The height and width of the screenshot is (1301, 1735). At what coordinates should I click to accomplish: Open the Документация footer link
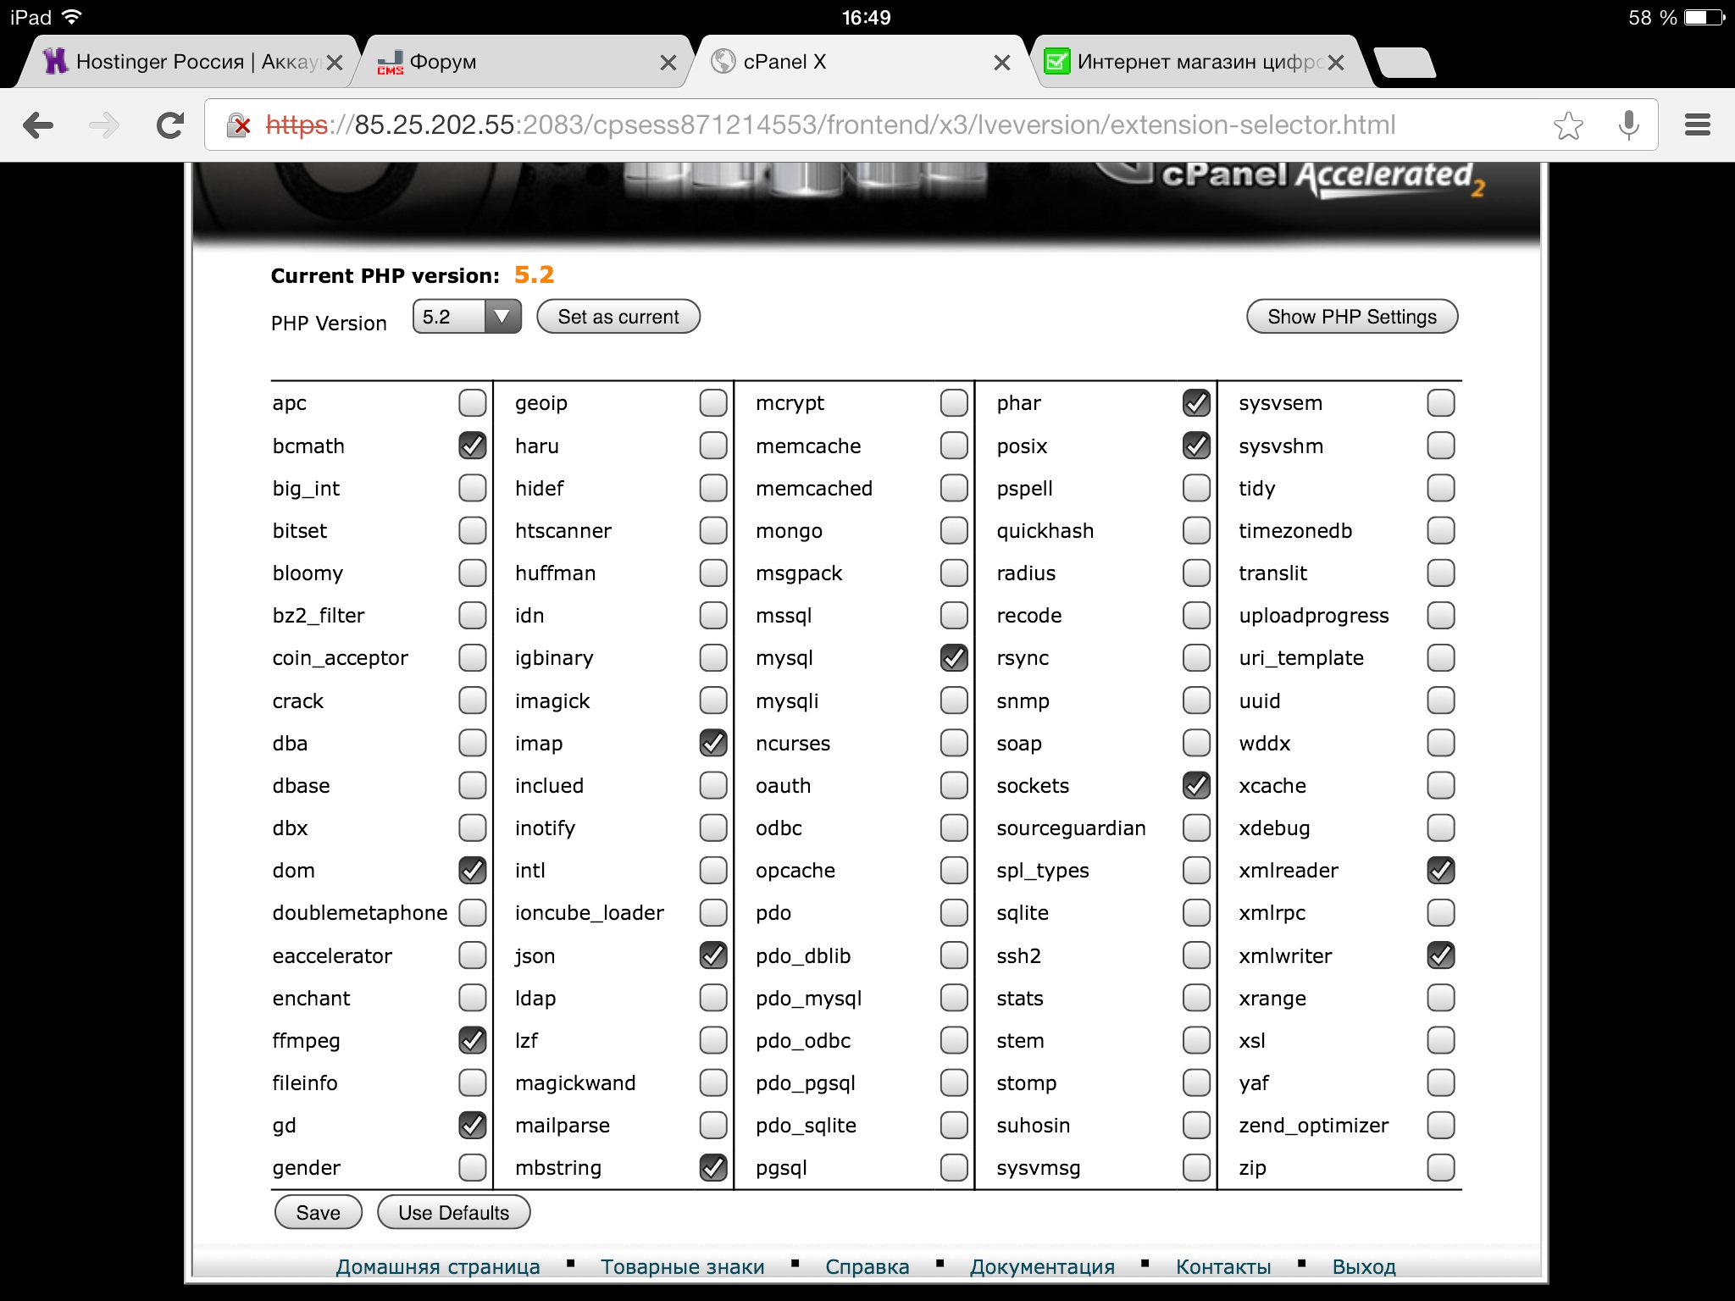(x=1042, y=1266)
